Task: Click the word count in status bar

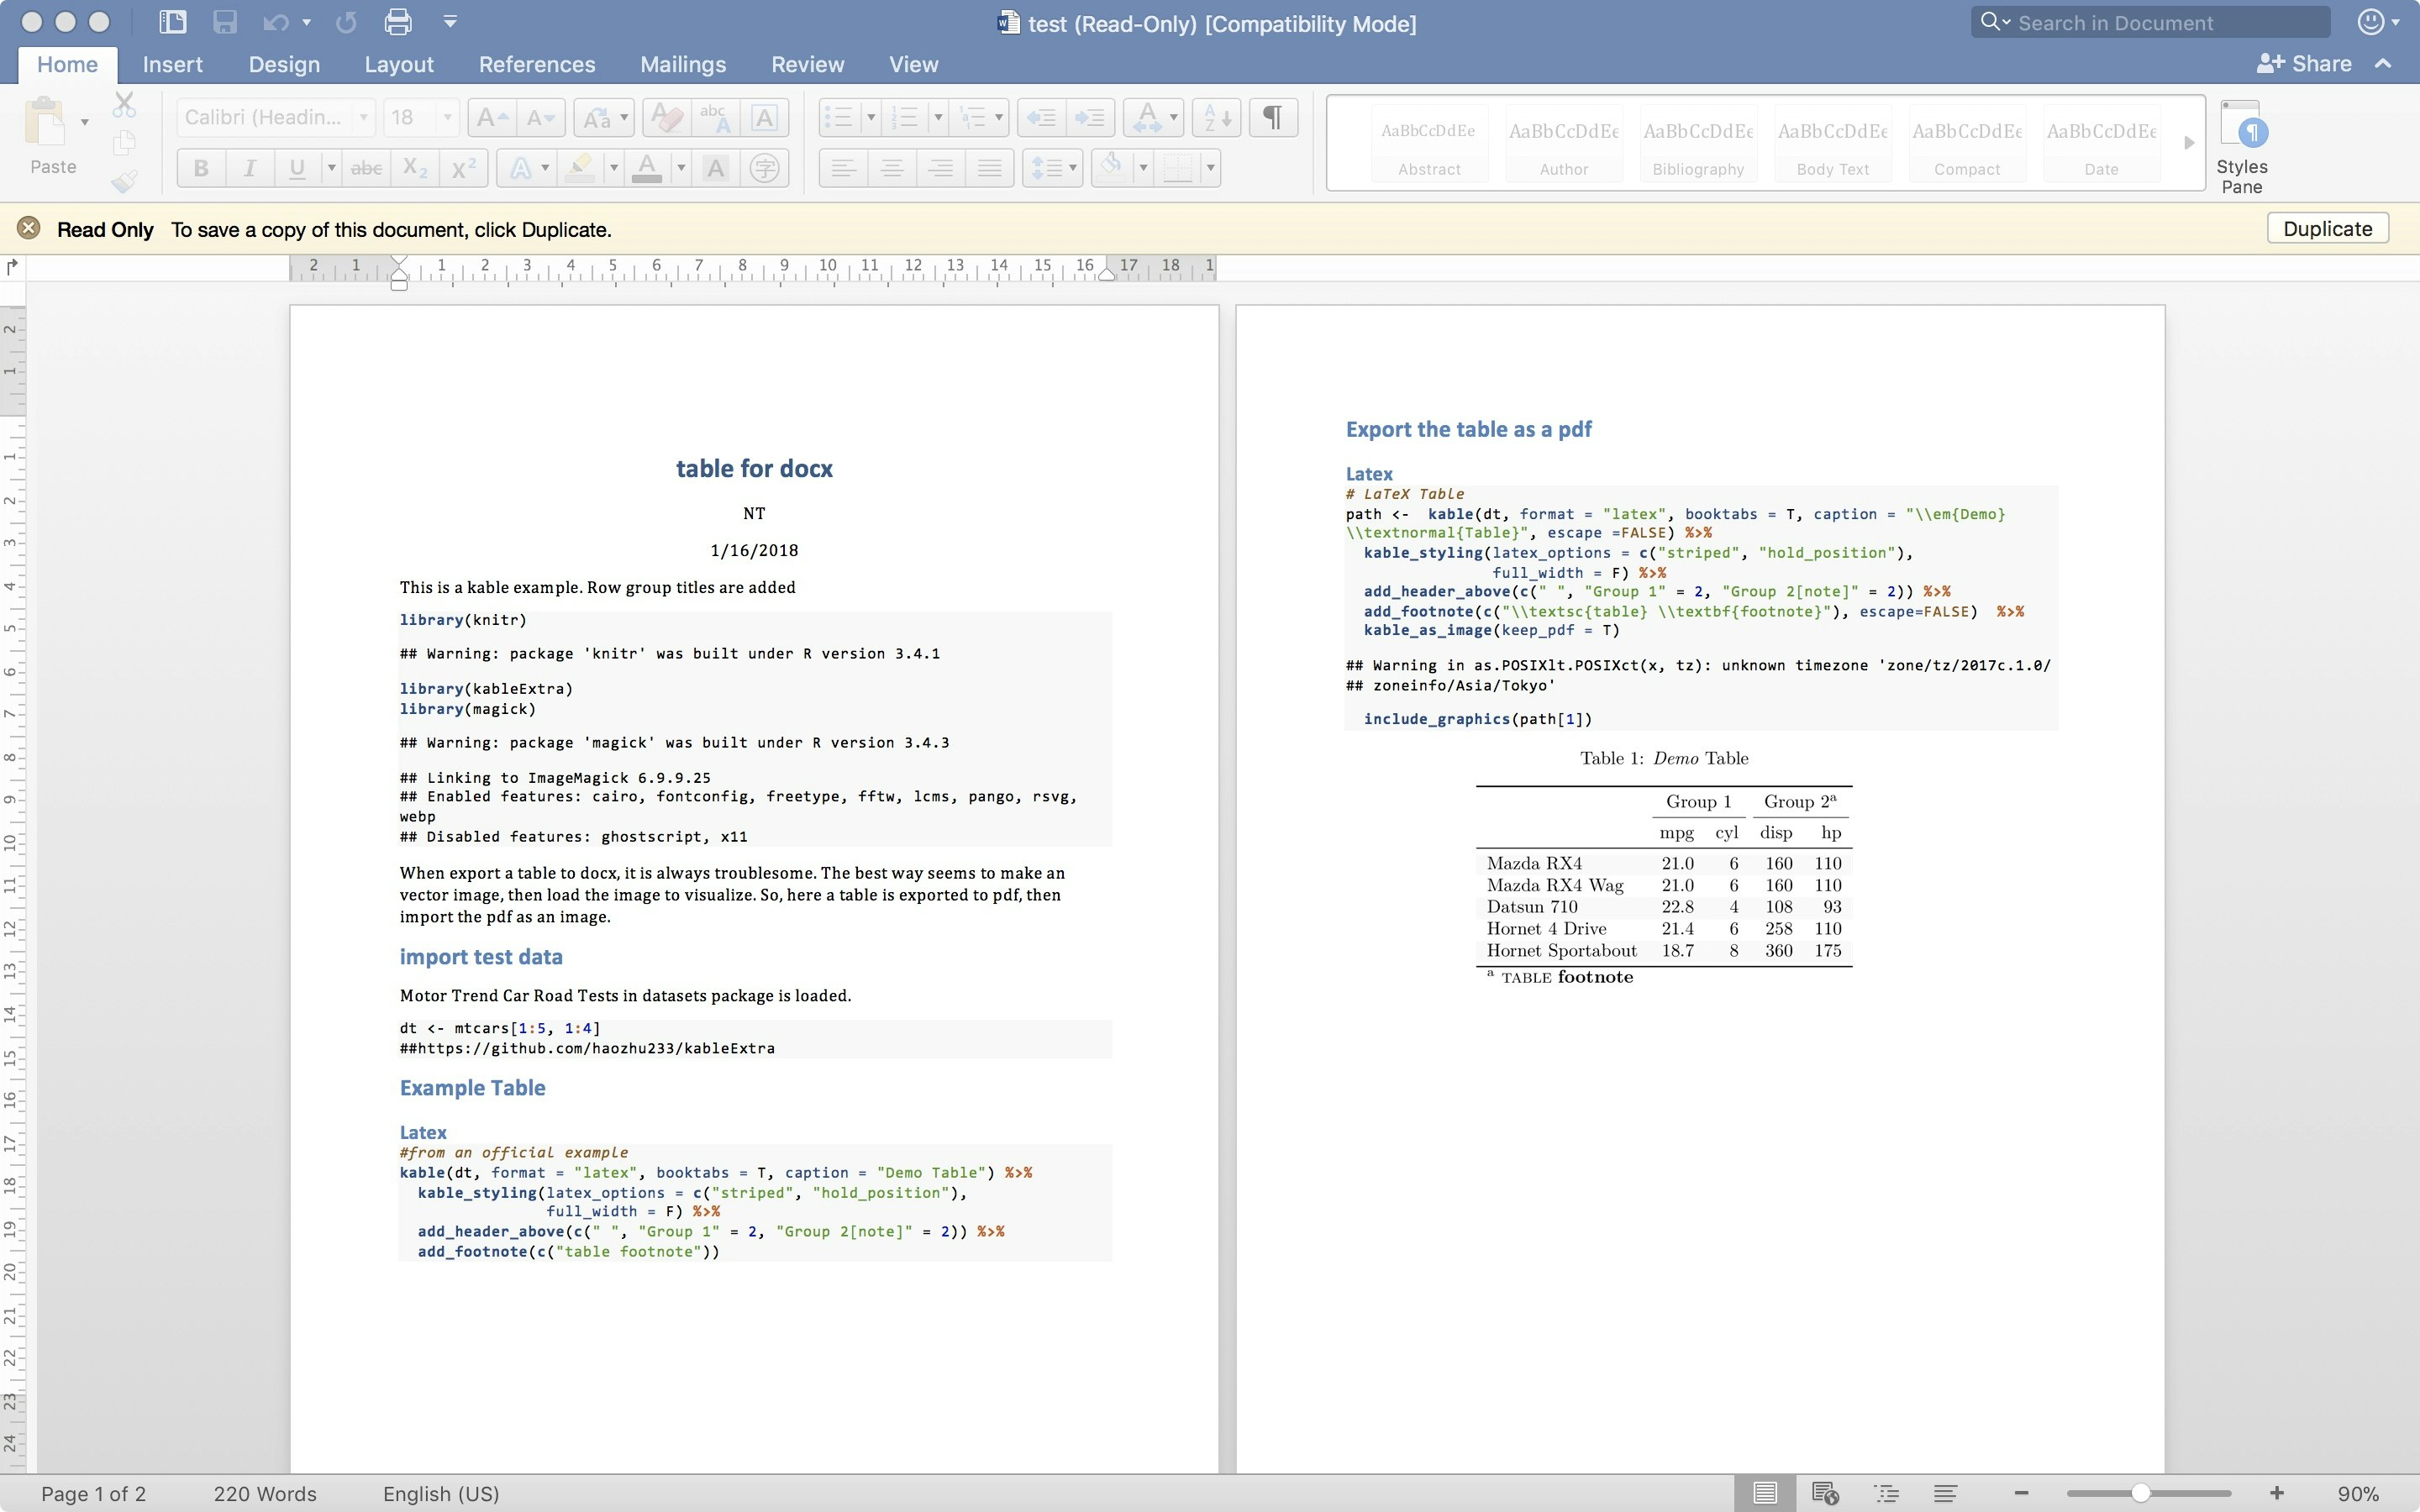Action: (265, 1493)
